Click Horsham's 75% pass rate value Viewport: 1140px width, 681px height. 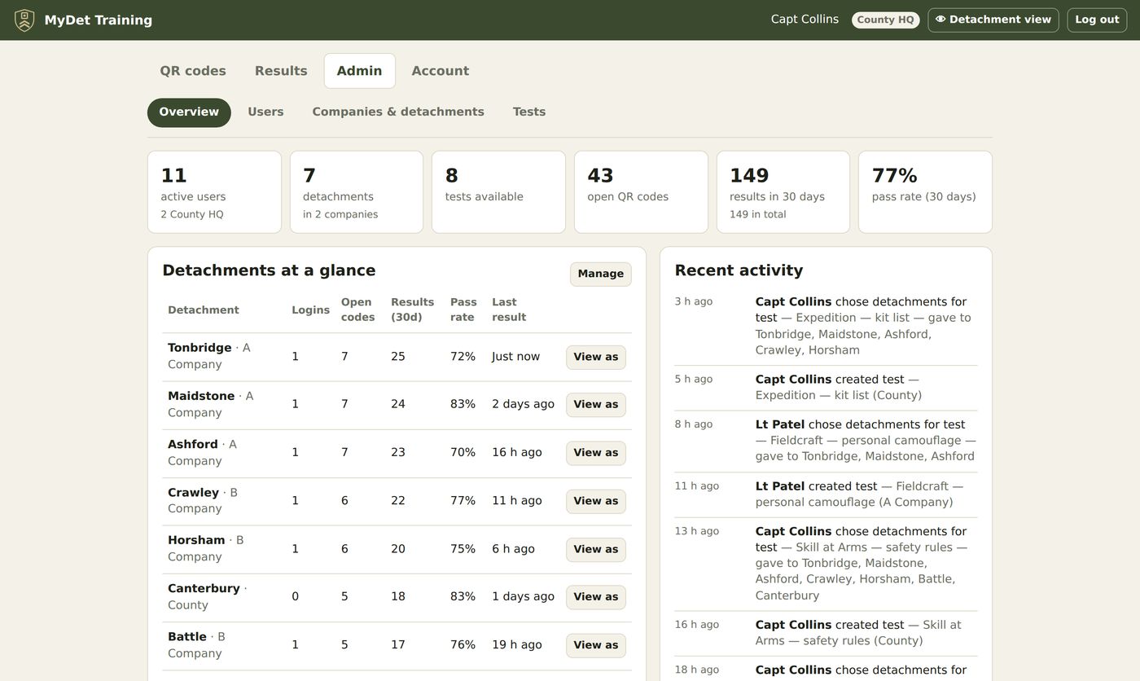click(x=463, y=549)
